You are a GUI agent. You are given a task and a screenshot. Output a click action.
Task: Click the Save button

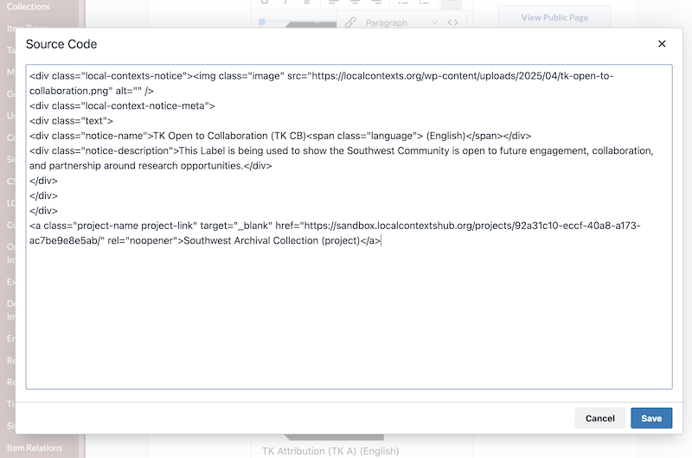(x=650, y=418)
